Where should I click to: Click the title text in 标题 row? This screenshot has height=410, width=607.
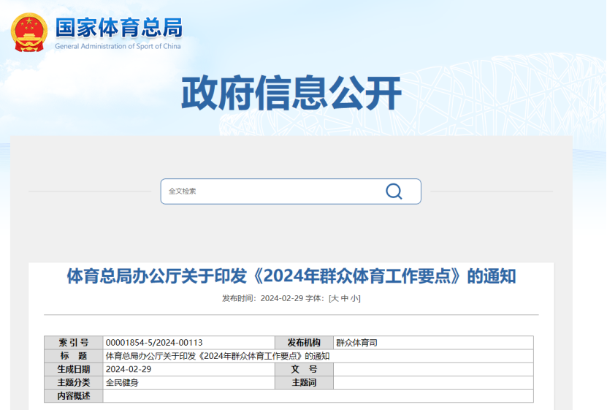(217, 356)
